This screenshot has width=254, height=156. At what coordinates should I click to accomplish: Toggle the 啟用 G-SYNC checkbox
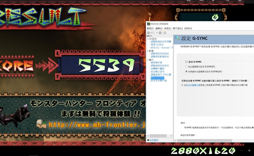coord(186,61)
